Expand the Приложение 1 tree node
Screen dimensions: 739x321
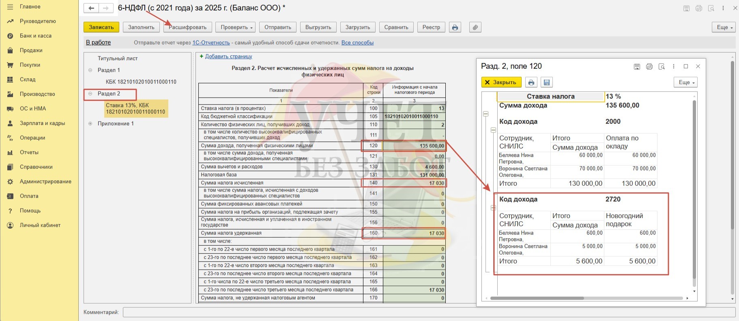pos(90,123)
